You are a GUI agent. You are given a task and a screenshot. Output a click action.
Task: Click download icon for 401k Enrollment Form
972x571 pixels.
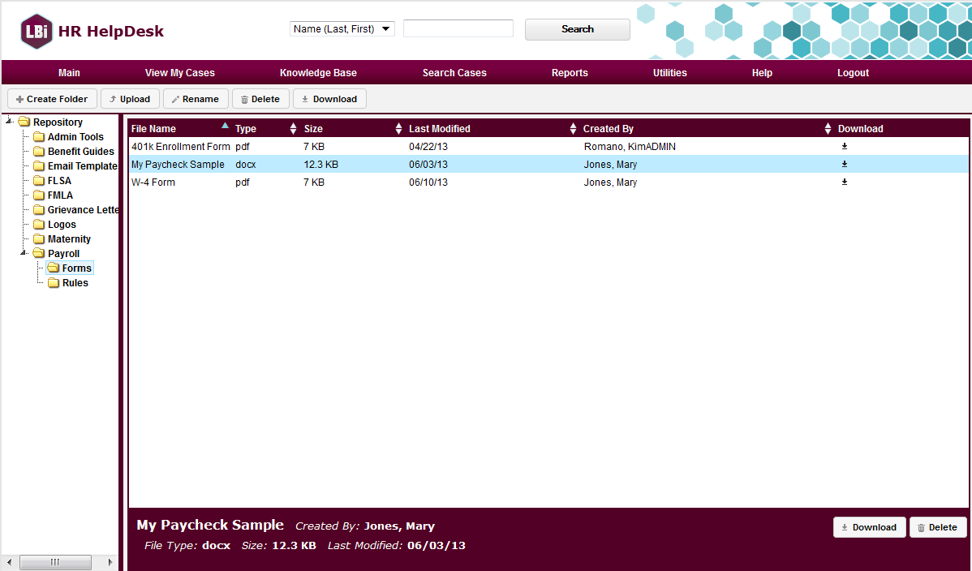pyautogui.click(x=845, y=146)
